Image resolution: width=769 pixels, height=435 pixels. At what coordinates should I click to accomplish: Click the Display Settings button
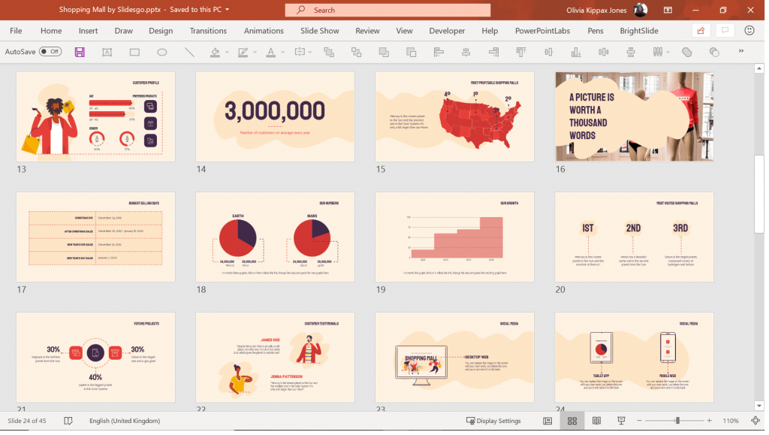coord(493,421)
